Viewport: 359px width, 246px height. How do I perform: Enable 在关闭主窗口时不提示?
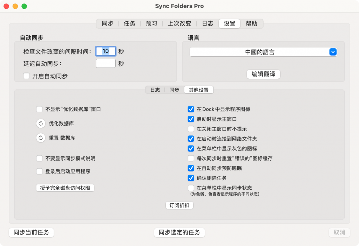[191, 129]
